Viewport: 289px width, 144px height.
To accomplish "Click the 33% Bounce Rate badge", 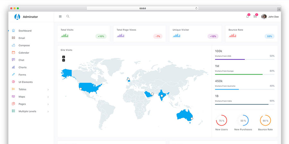I will coord(269,36).
